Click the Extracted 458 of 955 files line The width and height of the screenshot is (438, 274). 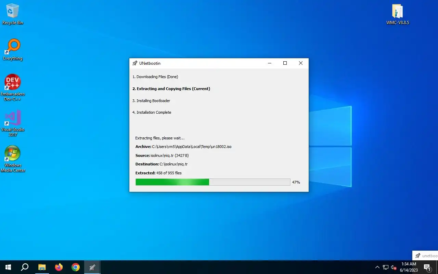(x=158, y=173)
